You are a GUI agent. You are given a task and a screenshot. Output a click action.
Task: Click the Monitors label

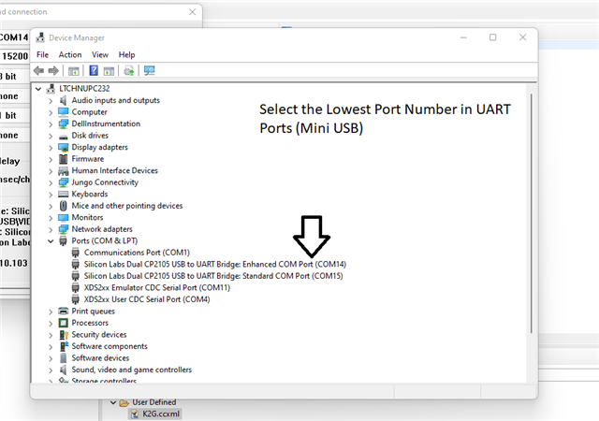pos(87,217)
